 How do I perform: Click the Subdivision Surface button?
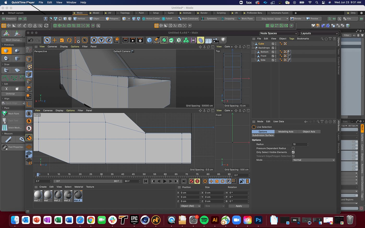coord(263,135)
